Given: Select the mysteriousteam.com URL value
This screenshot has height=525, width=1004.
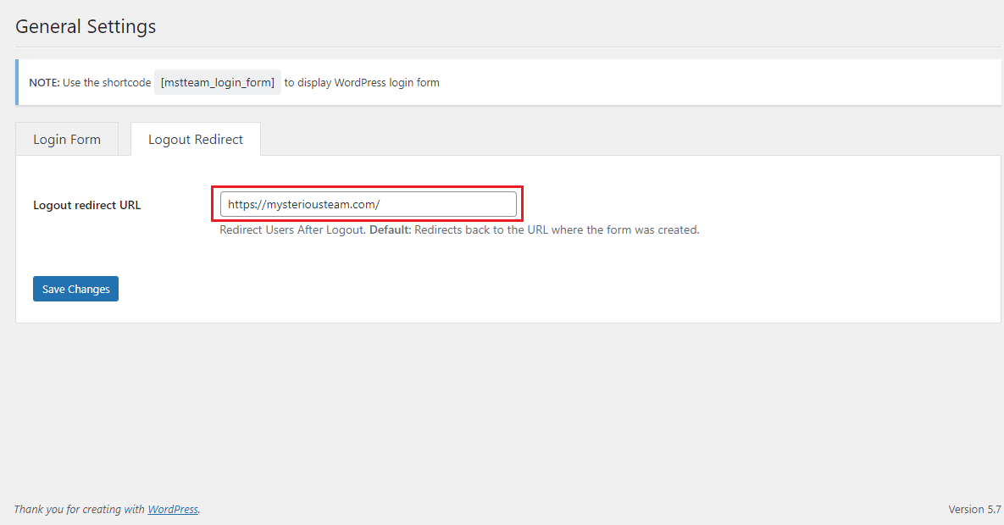Looking at the screenshot, I should tap(288, 203).
